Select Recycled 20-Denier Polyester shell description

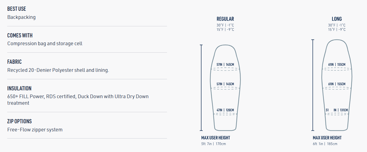58,70
